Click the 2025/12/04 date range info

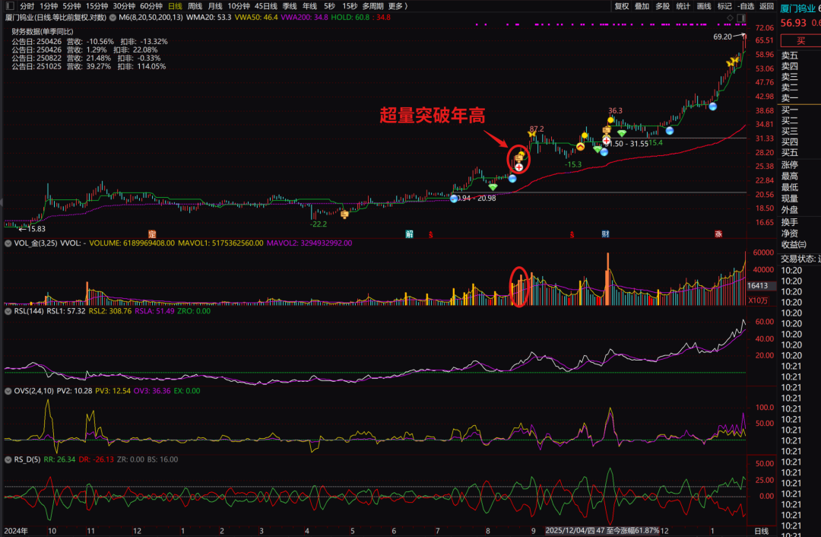602,531
